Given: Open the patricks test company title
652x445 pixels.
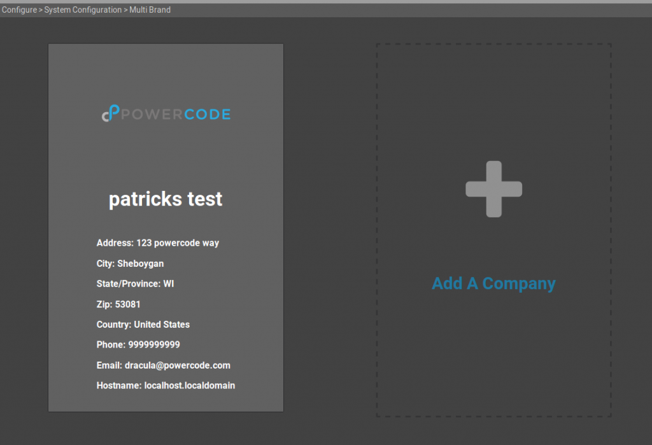Looking at the screenshot, I should pyautogui.click(x=166, y=199).
